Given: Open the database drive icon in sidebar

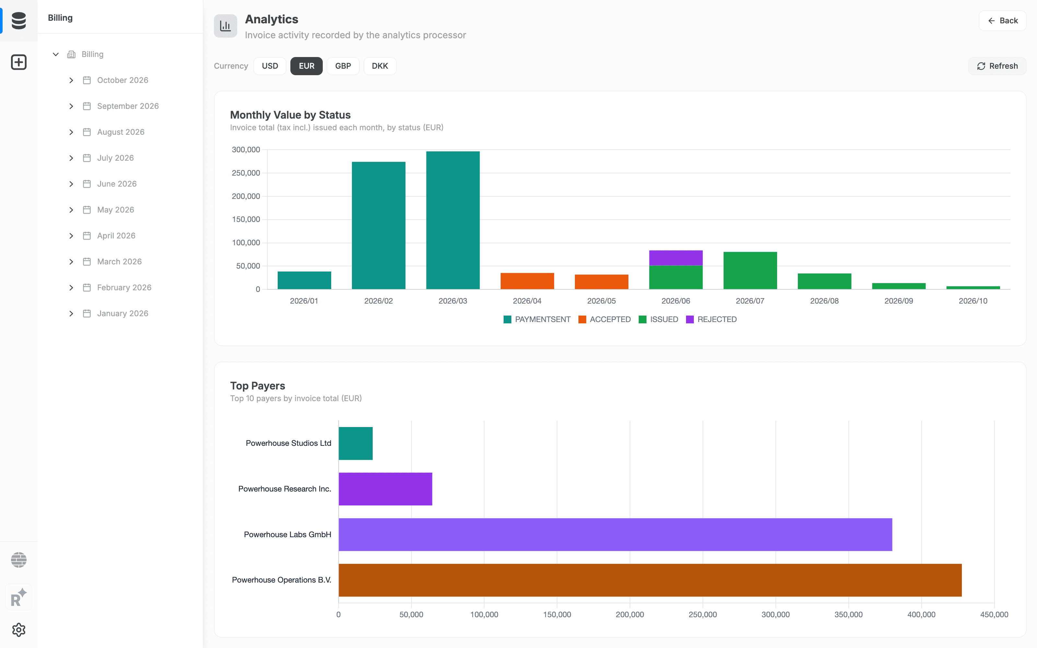Looking at the screenshot, I should pos(18,20).
